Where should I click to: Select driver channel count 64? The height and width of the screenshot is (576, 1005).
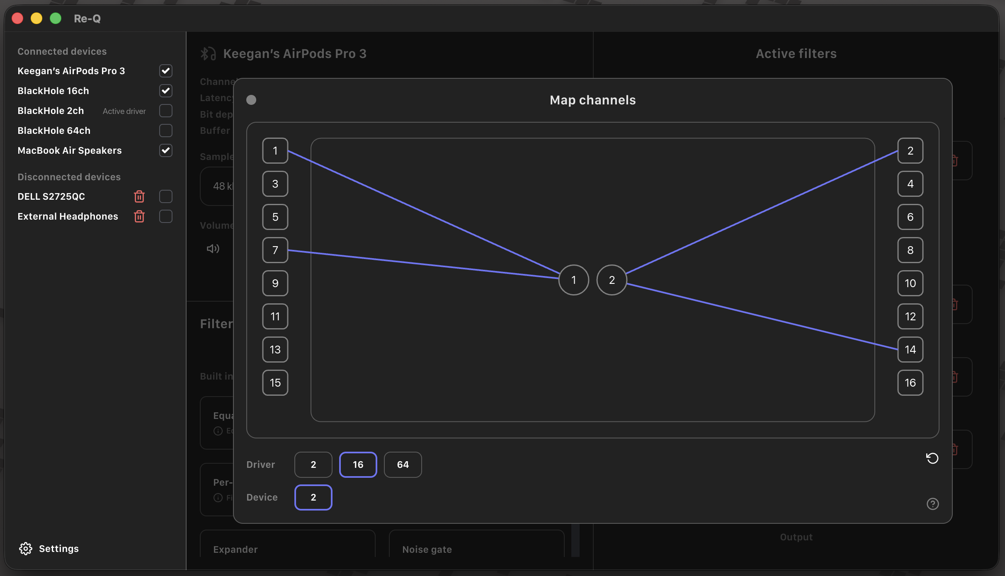point(403,465)
